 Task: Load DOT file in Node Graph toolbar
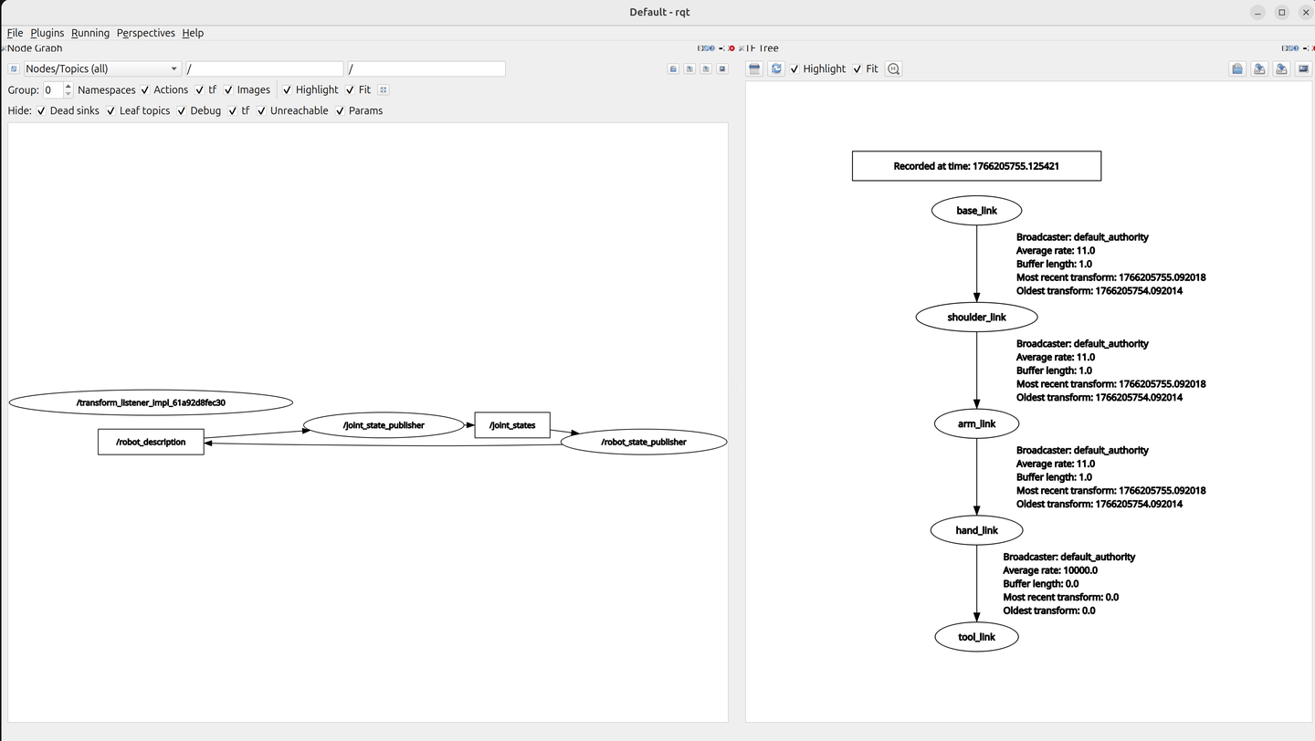point(673,68)
